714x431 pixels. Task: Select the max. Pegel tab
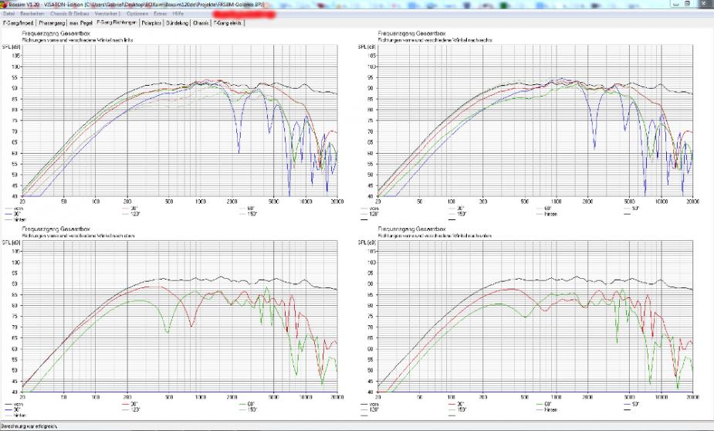(80, 23)
